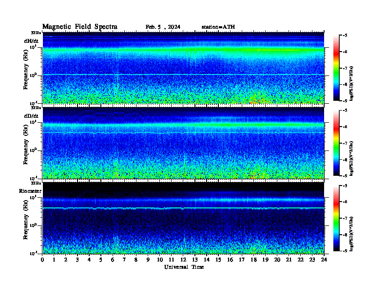The height and width of the screenshot is (298, 386).
Task: Select the "dD/dt" panel label
Action: [x=31, y=116]
